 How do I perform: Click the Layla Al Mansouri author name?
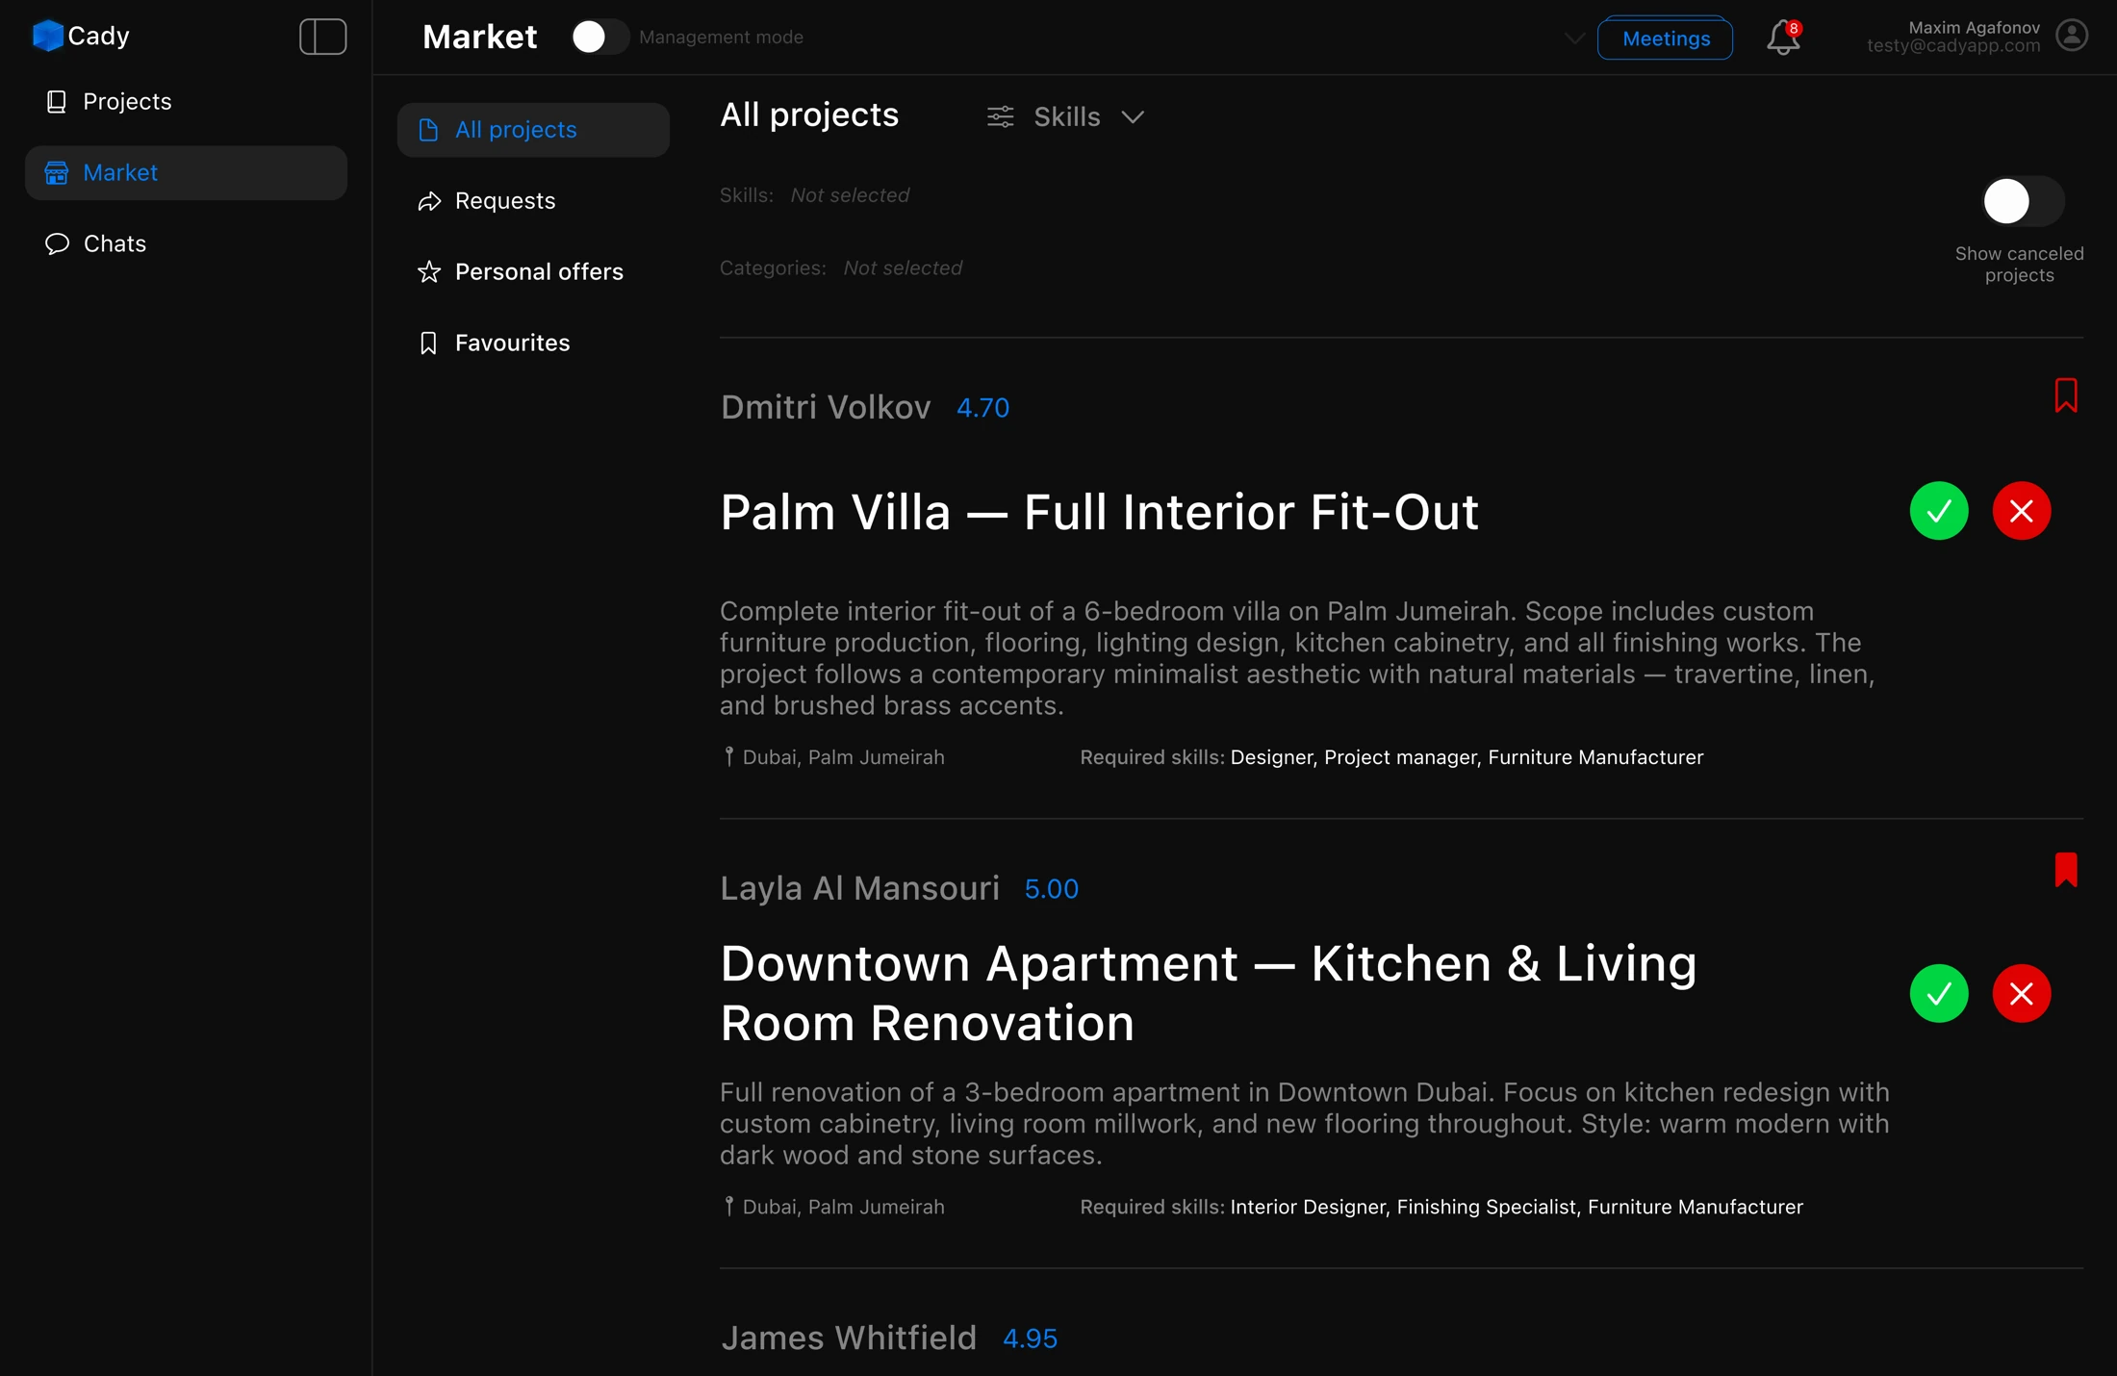coord(860,888)
